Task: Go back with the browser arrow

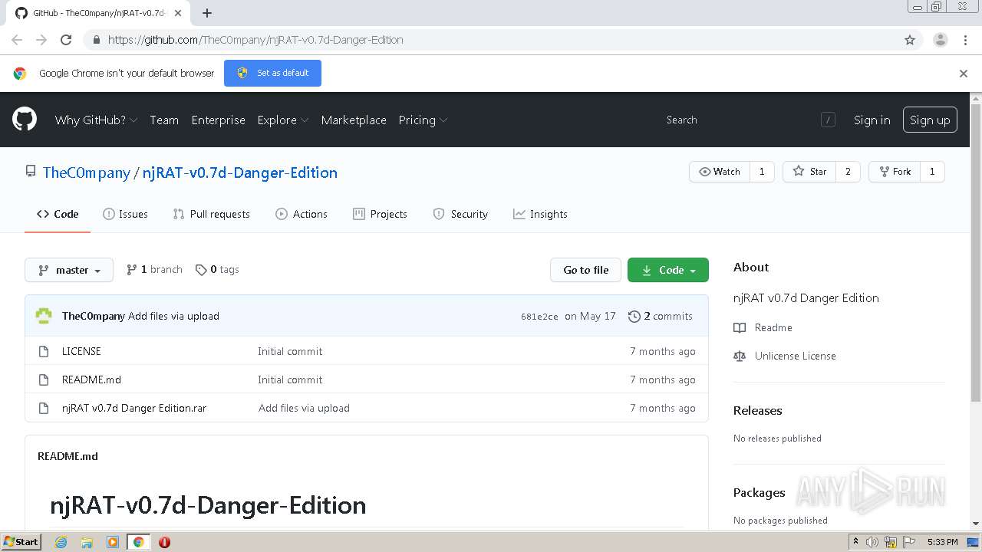Action: point(17,40)
